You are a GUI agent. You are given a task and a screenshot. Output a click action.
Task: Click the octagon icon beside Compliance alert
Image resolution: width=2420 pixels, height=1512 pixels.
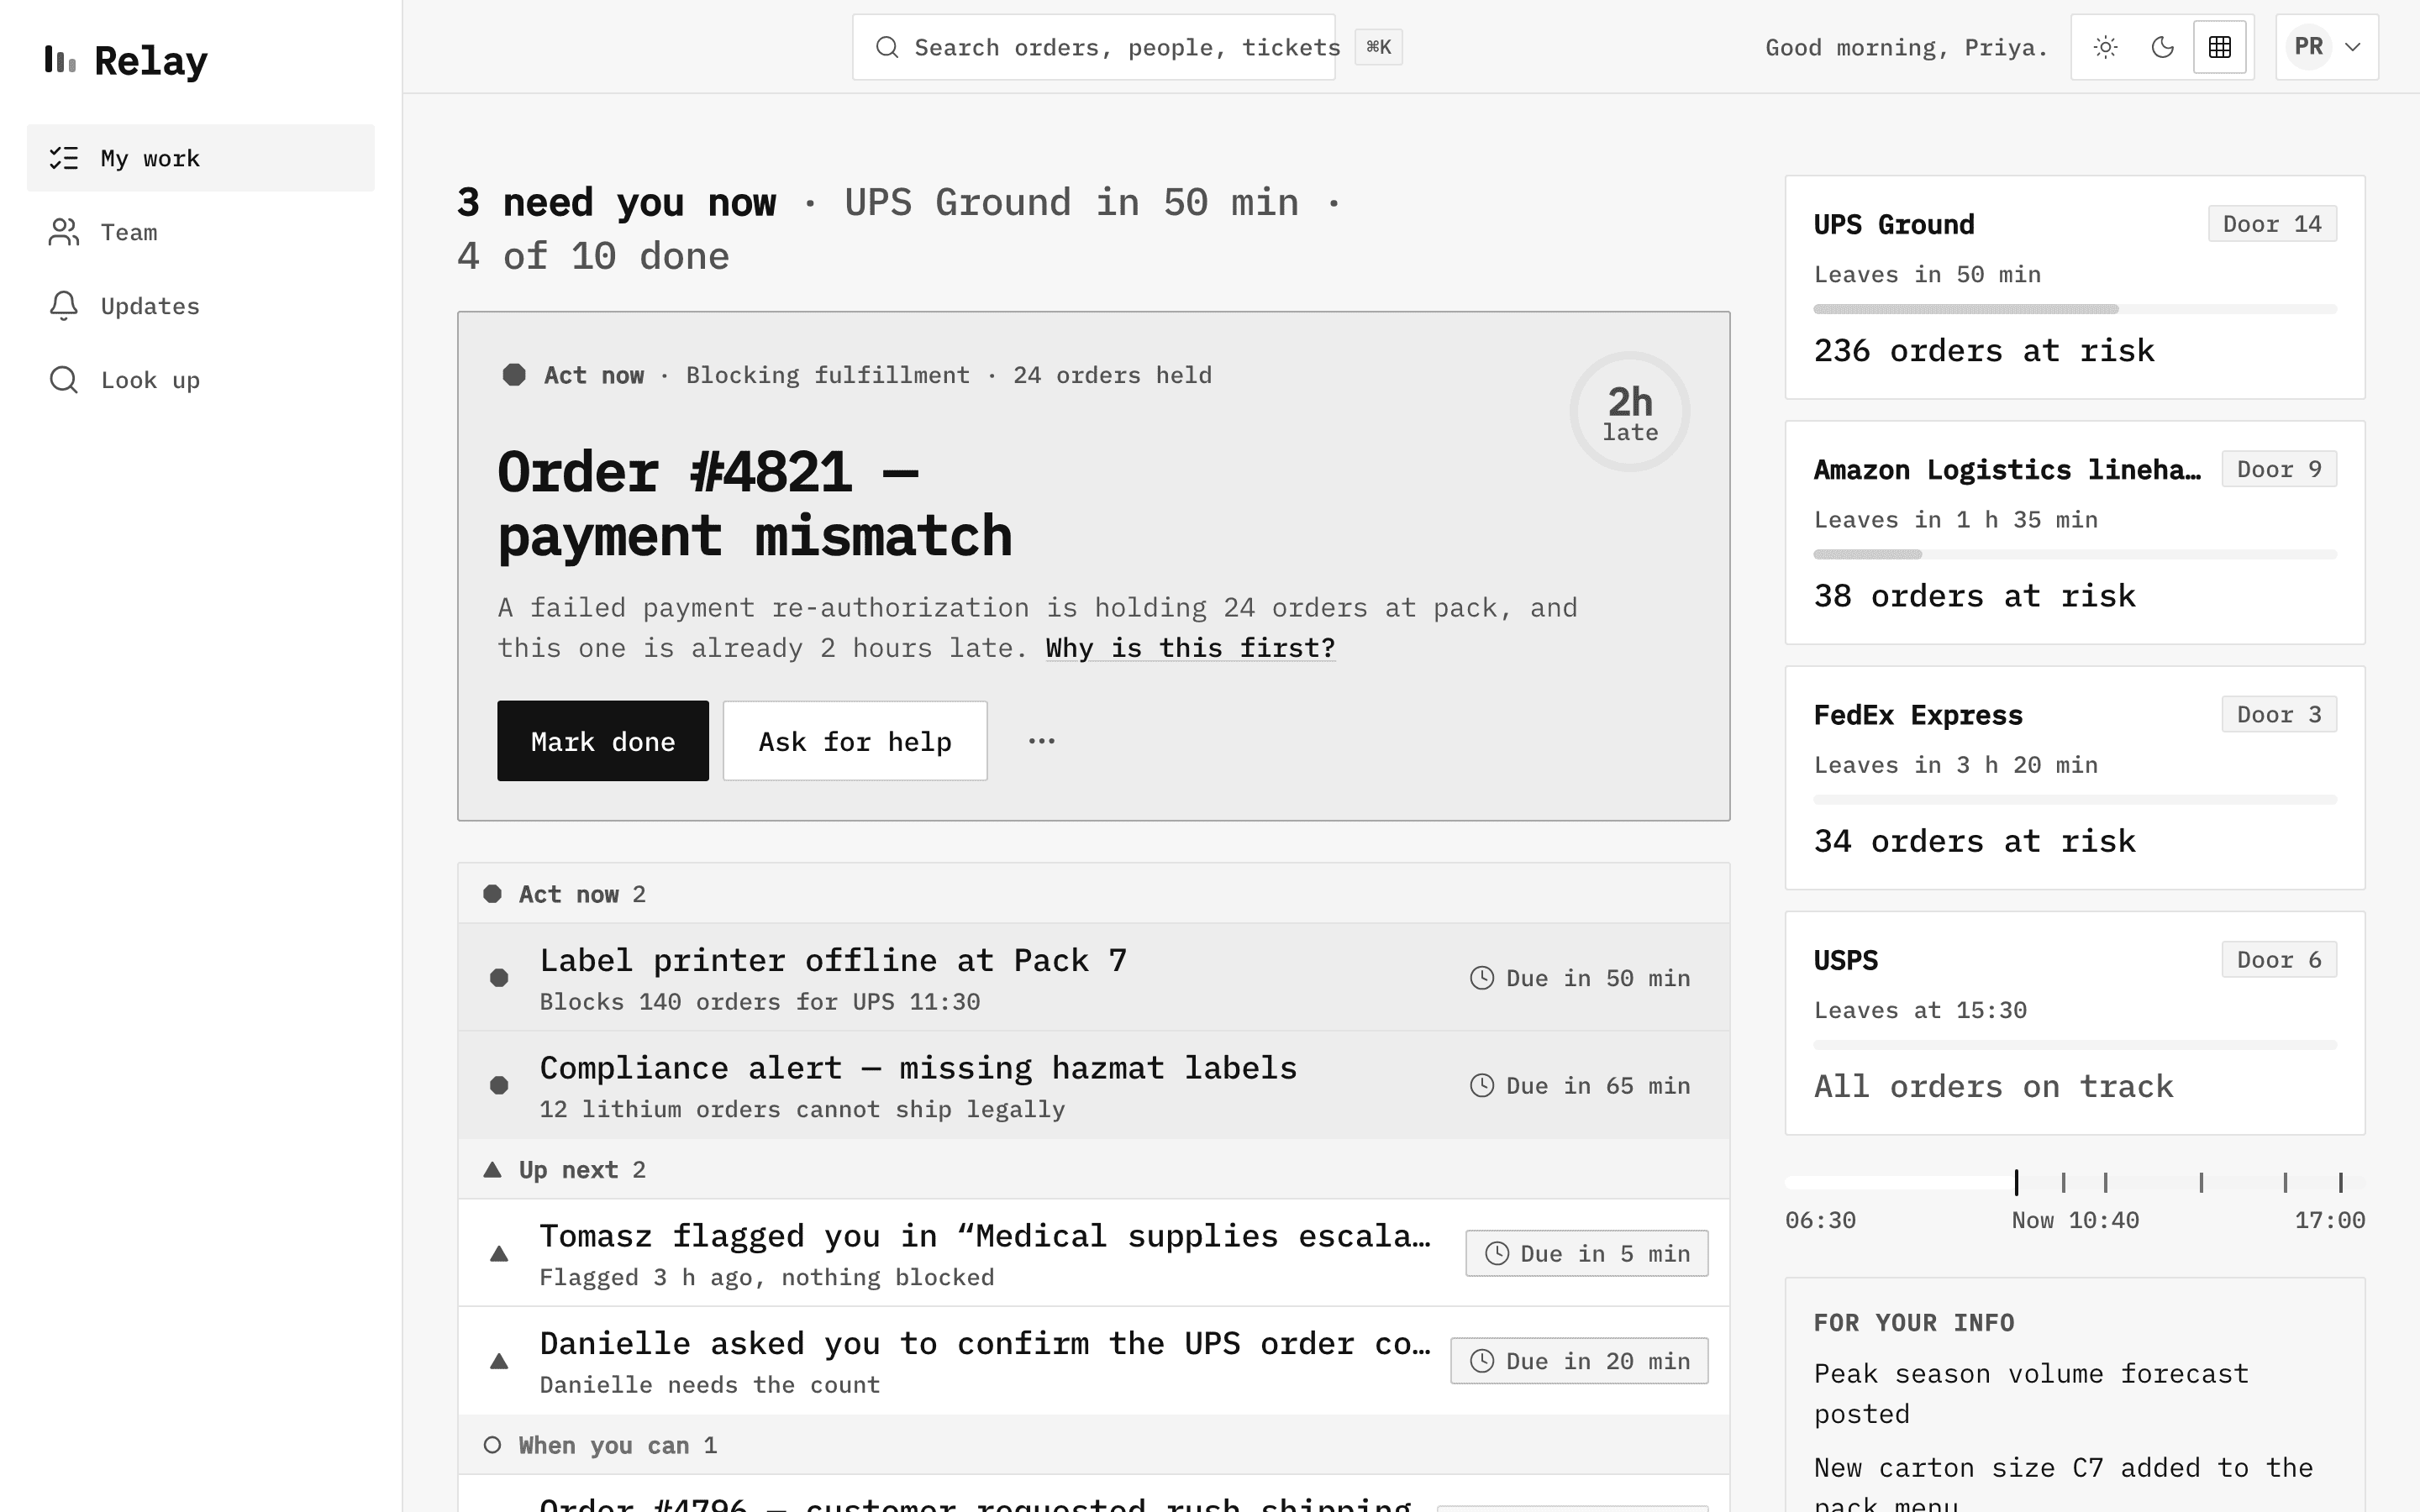[x=499, y=1085]
